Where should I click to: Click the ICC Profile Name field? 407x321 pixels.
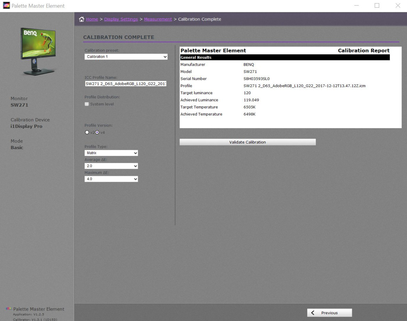(x=126, y=83)
